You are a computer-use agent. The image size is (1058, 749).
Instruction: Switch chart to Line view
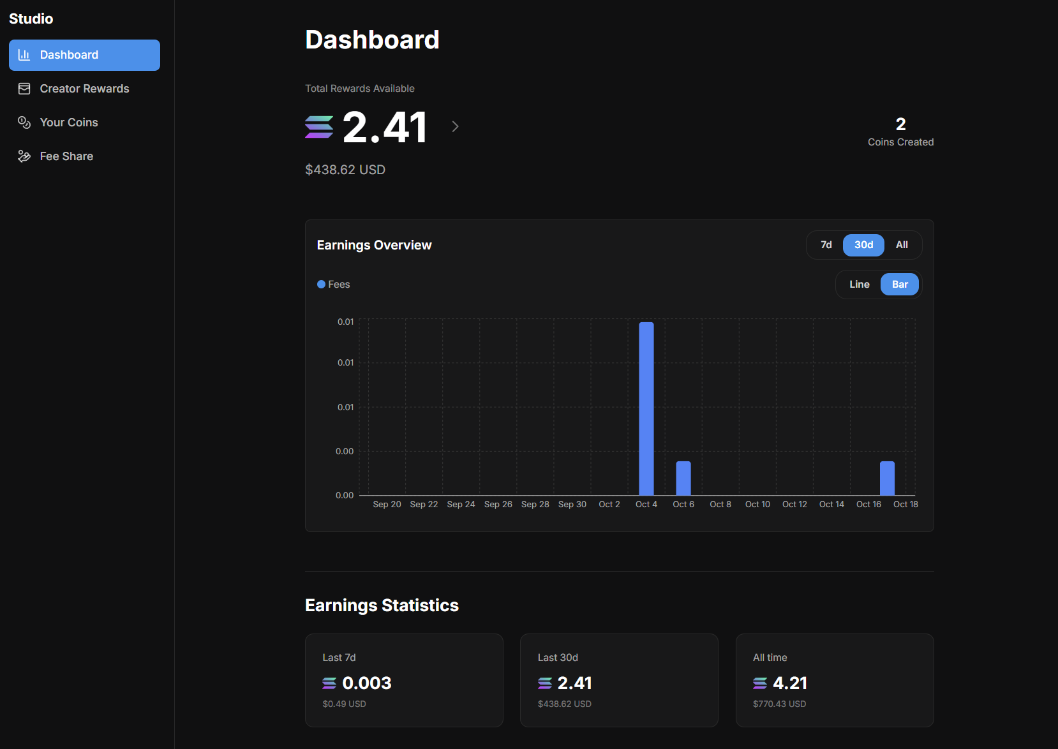859,284
